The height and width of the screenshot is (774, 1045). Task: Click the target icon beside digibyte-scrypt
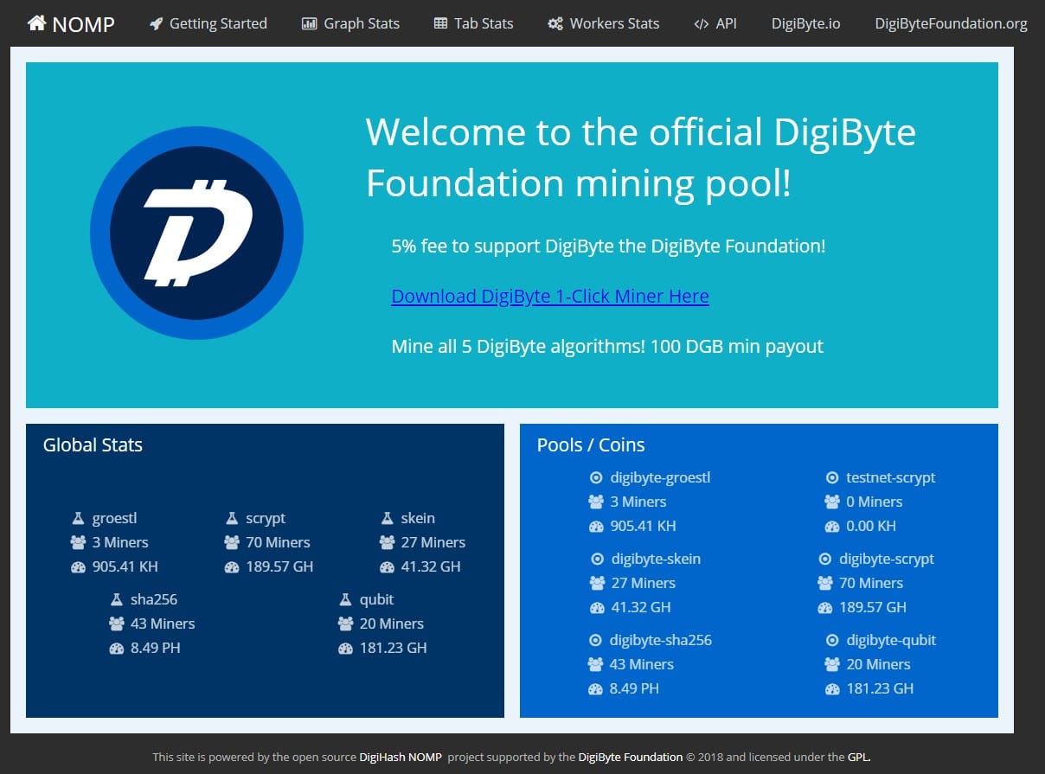pos(824,560)
